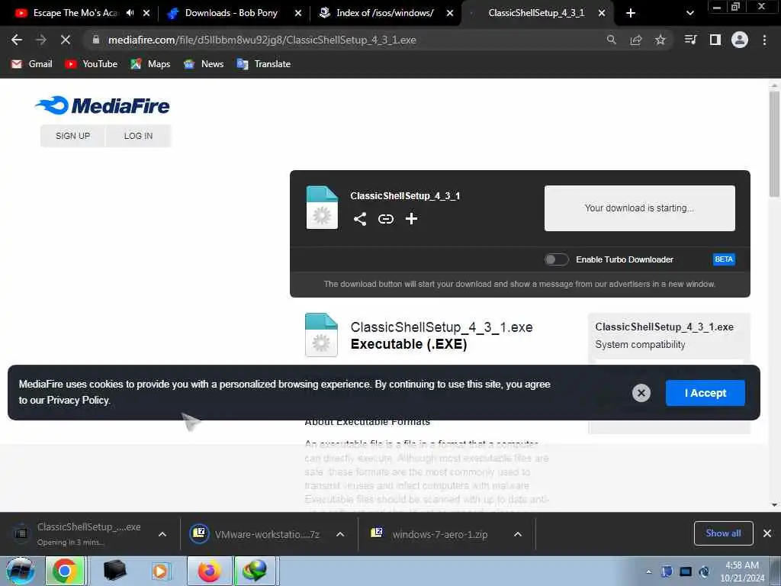The width and height of the screenshot is (781, 586).
Task: Copy link using the chain link icon
Action: [x=385, y=219]
